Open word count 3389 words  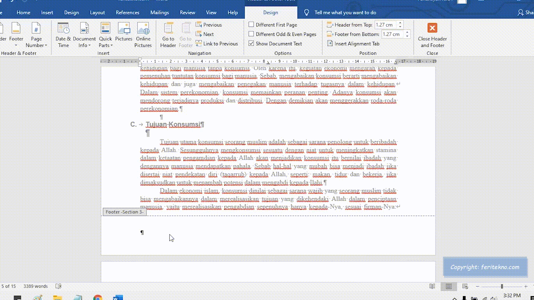pyautogui.click(x=36, y=286)
